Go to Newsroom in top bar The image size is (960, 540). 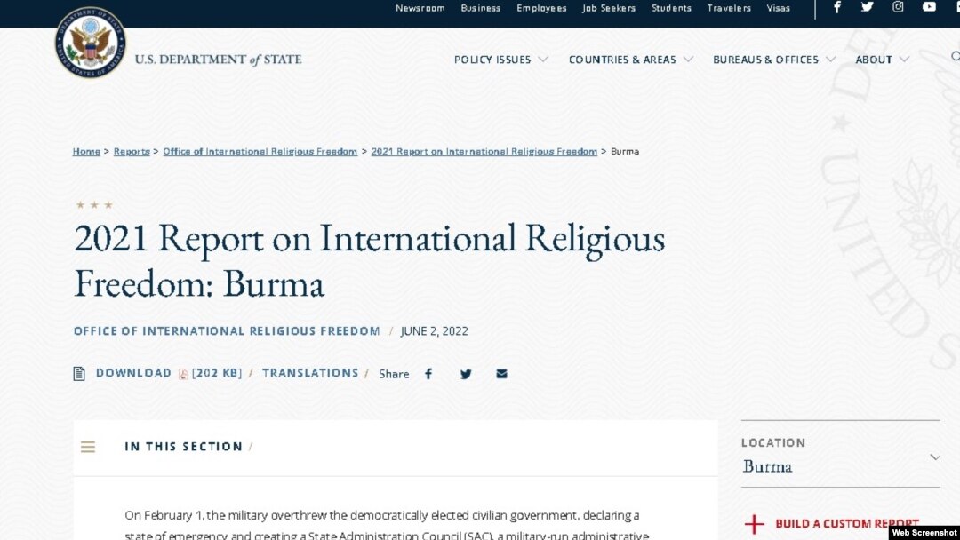tap(420, 8)
